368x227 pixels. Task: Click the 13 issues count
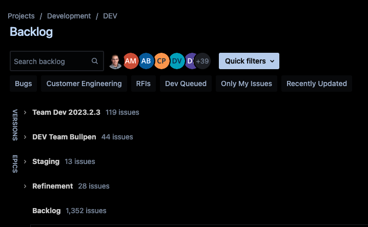pyautogui.click(x=80, y=161)
